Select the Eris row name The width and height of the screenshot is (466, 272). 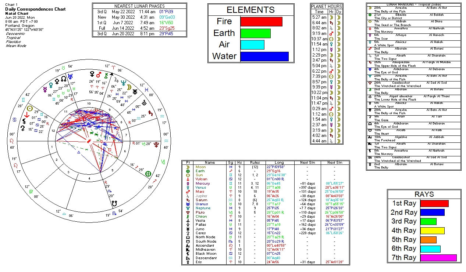[x=199, y=262]
